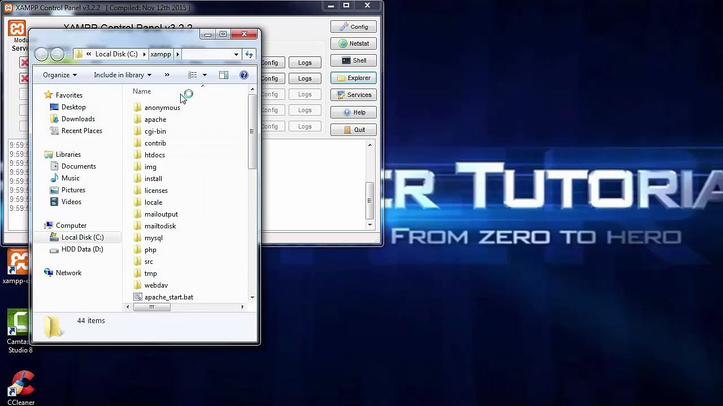Quit the XAMPP Control Panel

[353, 130]
